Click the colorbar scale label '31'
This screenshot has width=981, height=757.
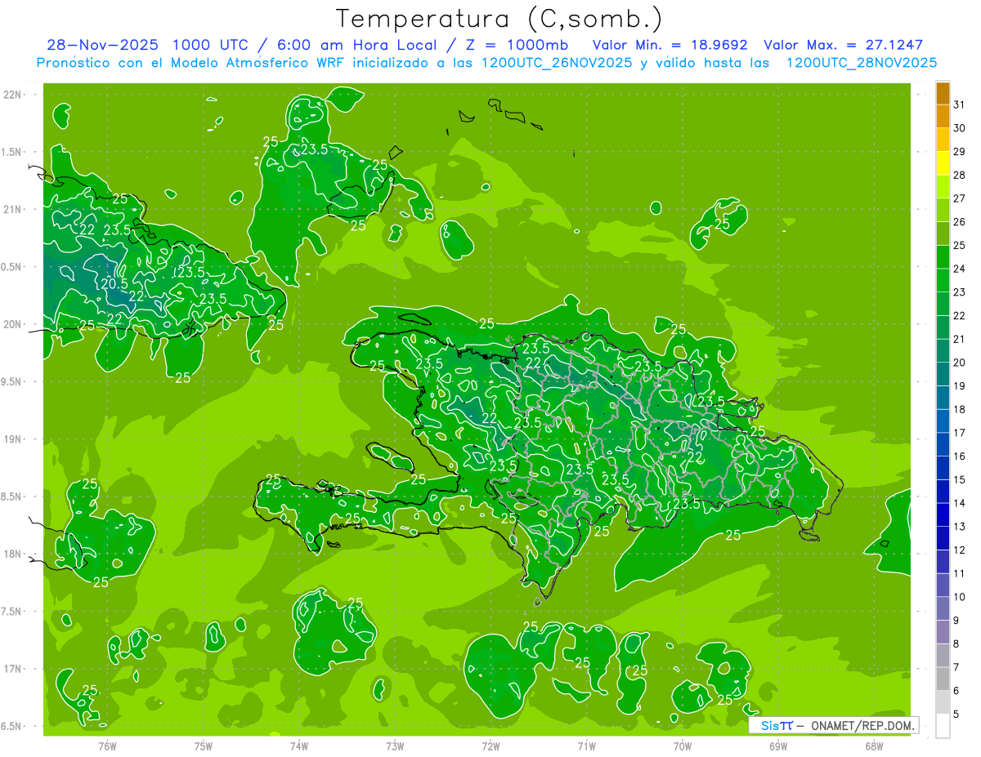pyautogui.click(x=959, y=105)
